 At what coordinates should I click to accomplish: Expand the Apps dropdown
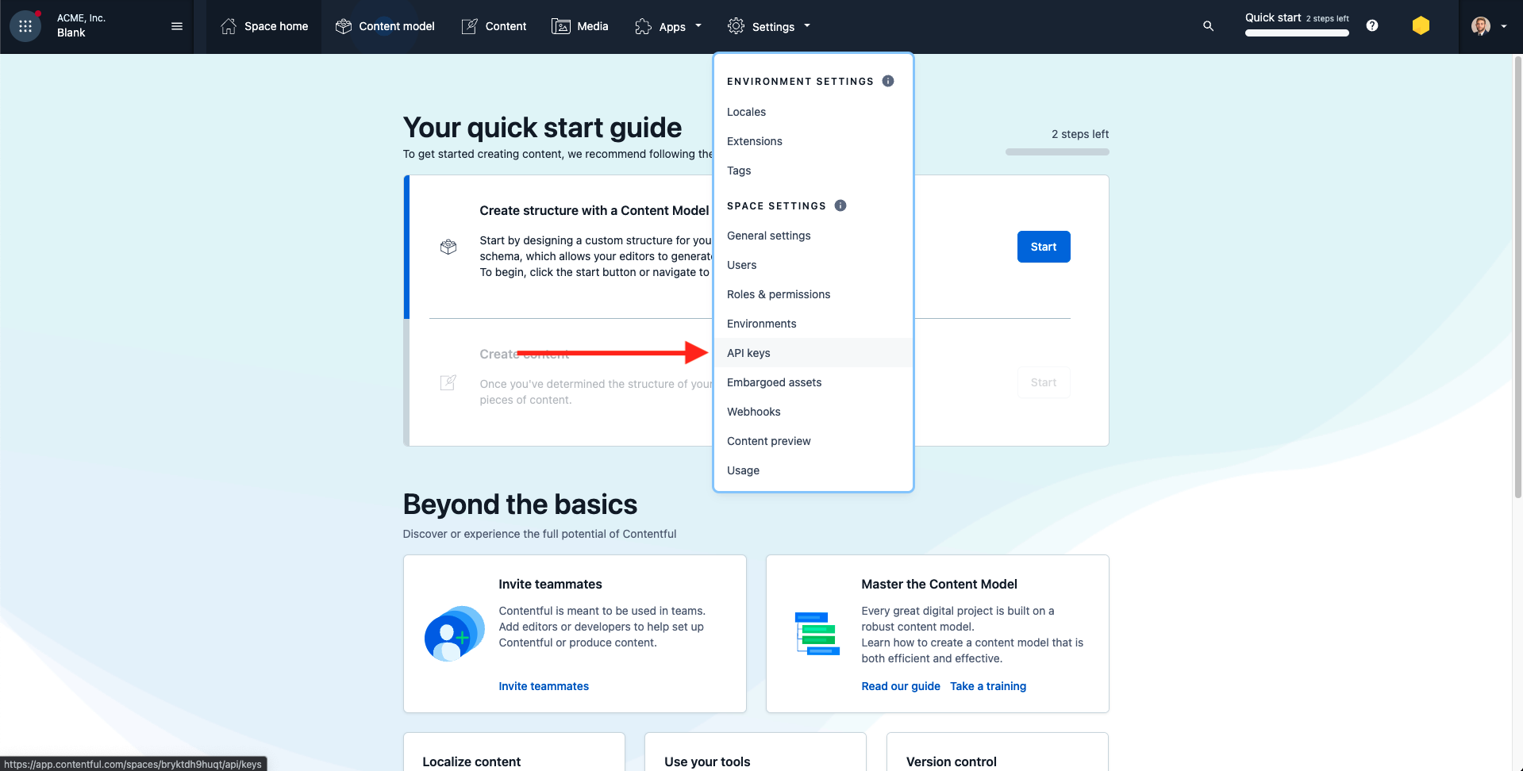[668, 26]
